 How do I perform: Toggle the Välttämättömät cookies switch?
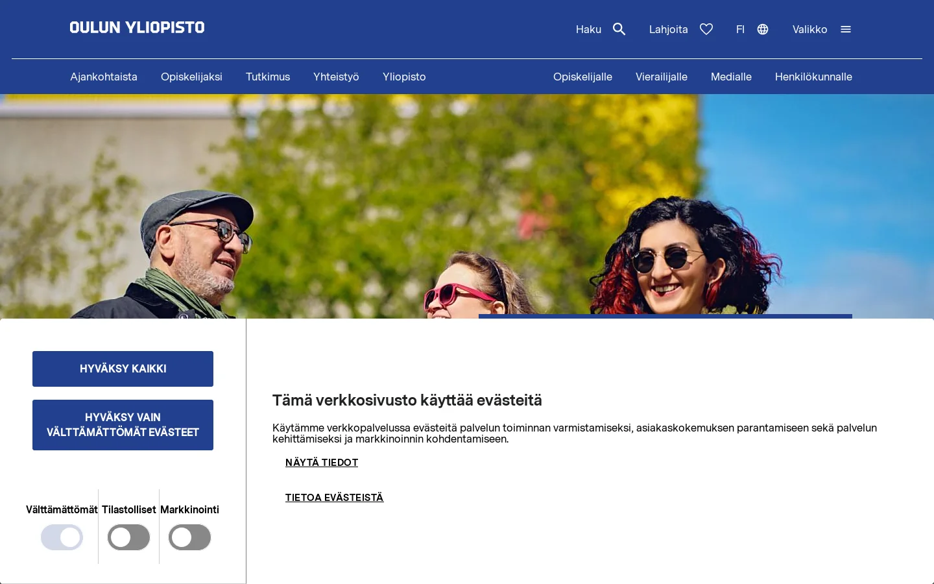click(62, 537)
